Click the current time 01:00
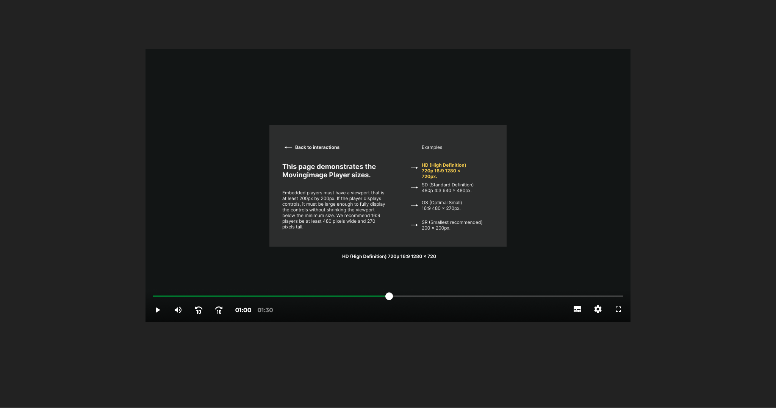This screenshot has height=408, width=776. click(243, 310)
